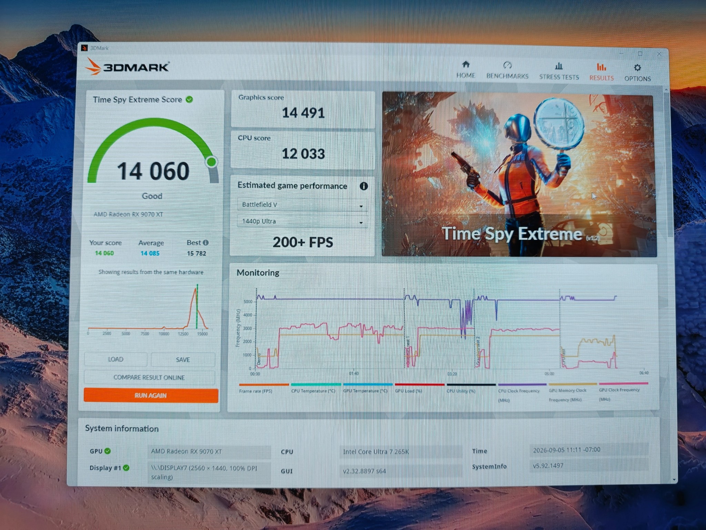Click the LOAD button
This screenshot has width=706, height=530.
point(115,359)
